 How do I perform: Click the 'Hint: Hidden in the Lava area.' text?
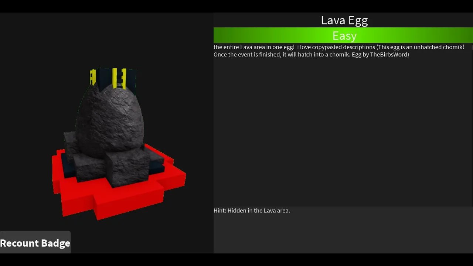252,211
